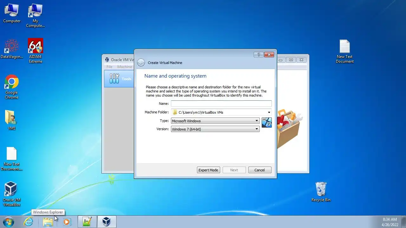Click the Cancel button
406x228 pixels.
(x=260, y=170)
